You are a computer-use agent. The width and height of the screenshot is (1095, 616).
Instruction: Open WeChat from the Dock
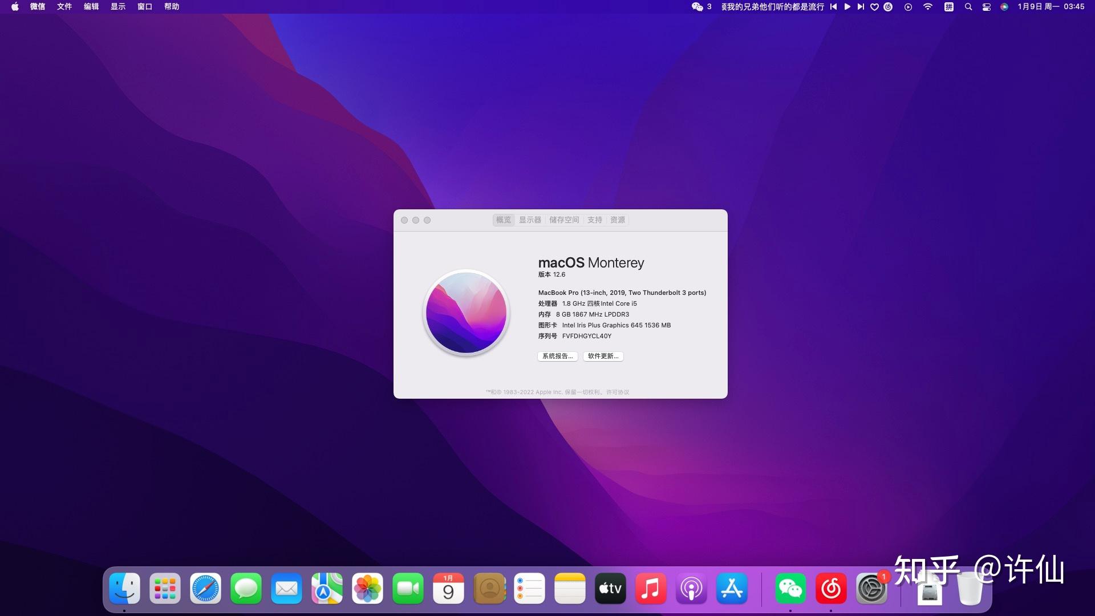pyautogui.click(x=790, y=589)
